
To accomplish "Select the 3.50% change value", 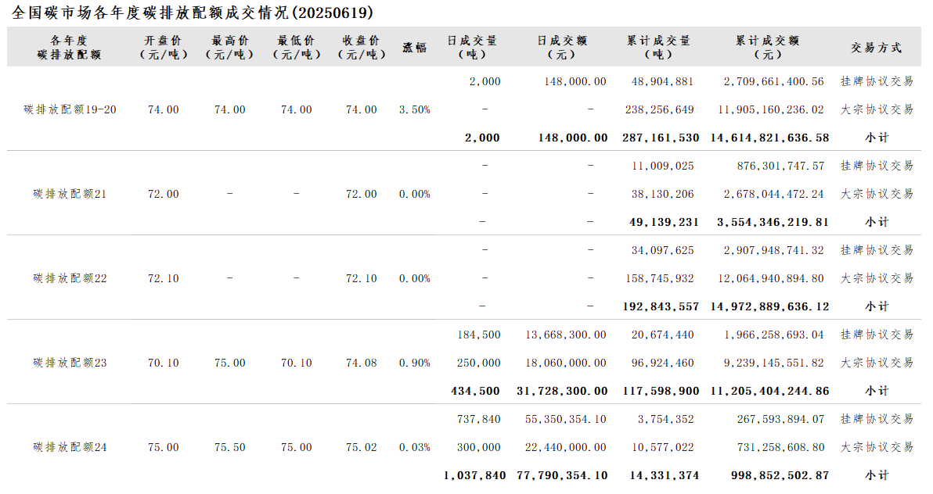I will tap(414, 109).
